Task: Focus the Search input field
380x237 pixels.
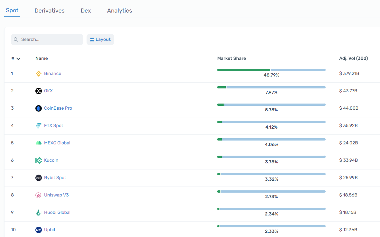Action: pyautogui.click(x=47, y=40)
